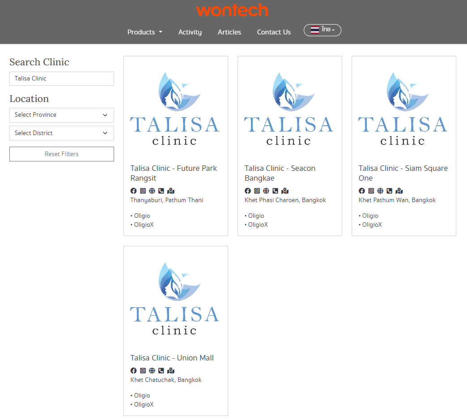Open Instagram of Seacon Bangkae clinic
This screenshot has height=419, width=467.
pyautogui.click(x=257, y=191)
